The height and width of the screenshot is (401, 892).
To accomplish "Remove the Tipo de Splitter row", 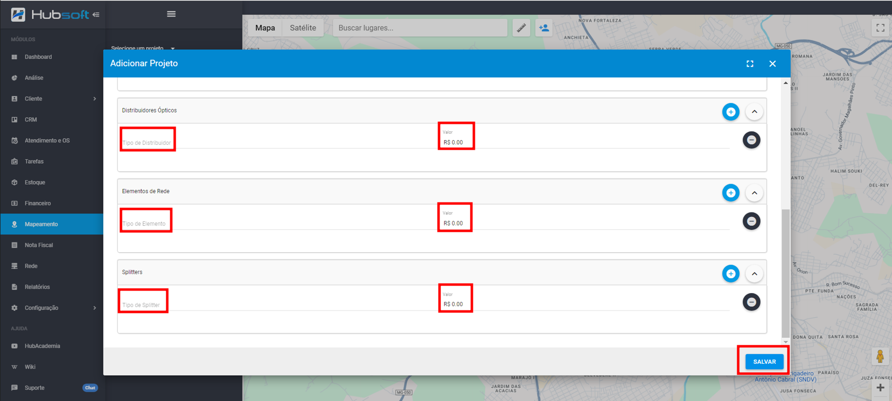I will [x=752, y=302].
